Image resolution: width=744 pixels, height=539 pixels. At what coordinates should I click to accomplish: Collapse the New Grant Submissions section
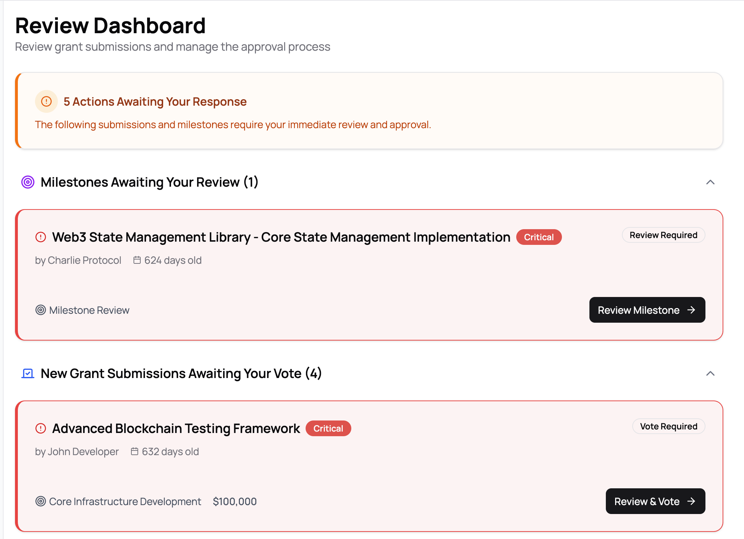pyautogui.click(x=710, y=373)
